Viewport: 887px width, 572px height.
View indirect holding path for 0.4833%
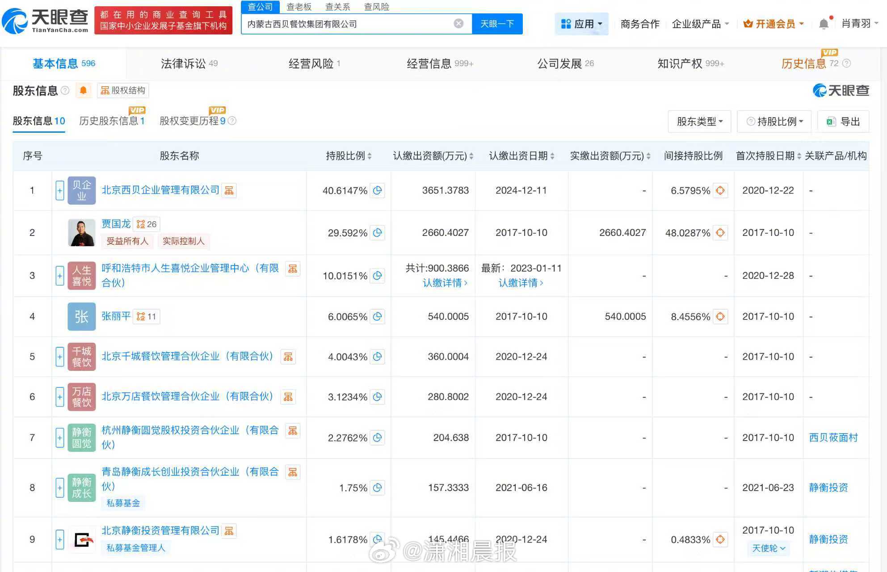[720, 539]
